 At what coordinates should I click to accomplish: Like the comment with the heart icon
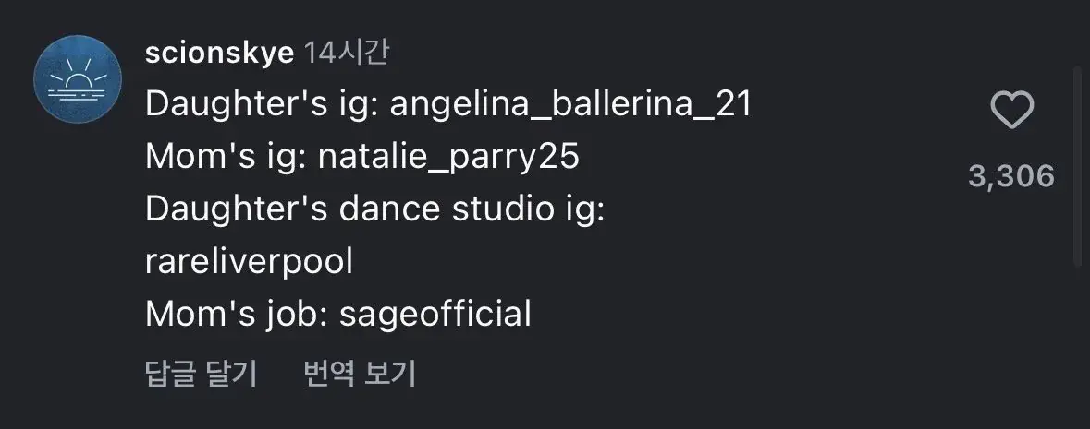point(1011,113)
